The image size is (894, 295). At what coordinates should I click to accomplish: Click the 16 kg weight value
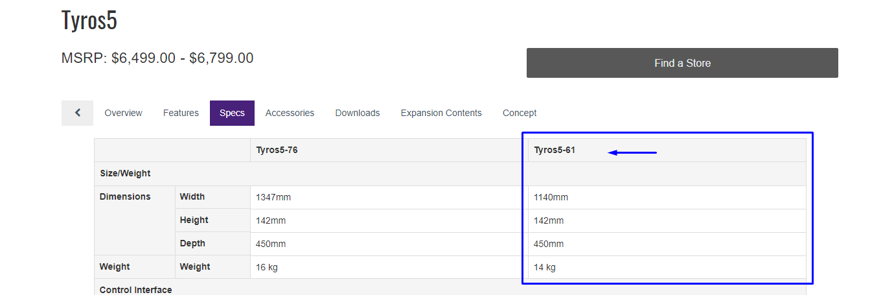click(267, 267)
